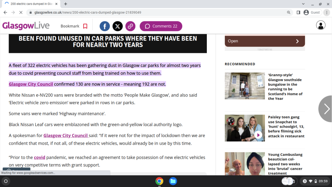Stop page loading with X button

coord(21,12)
